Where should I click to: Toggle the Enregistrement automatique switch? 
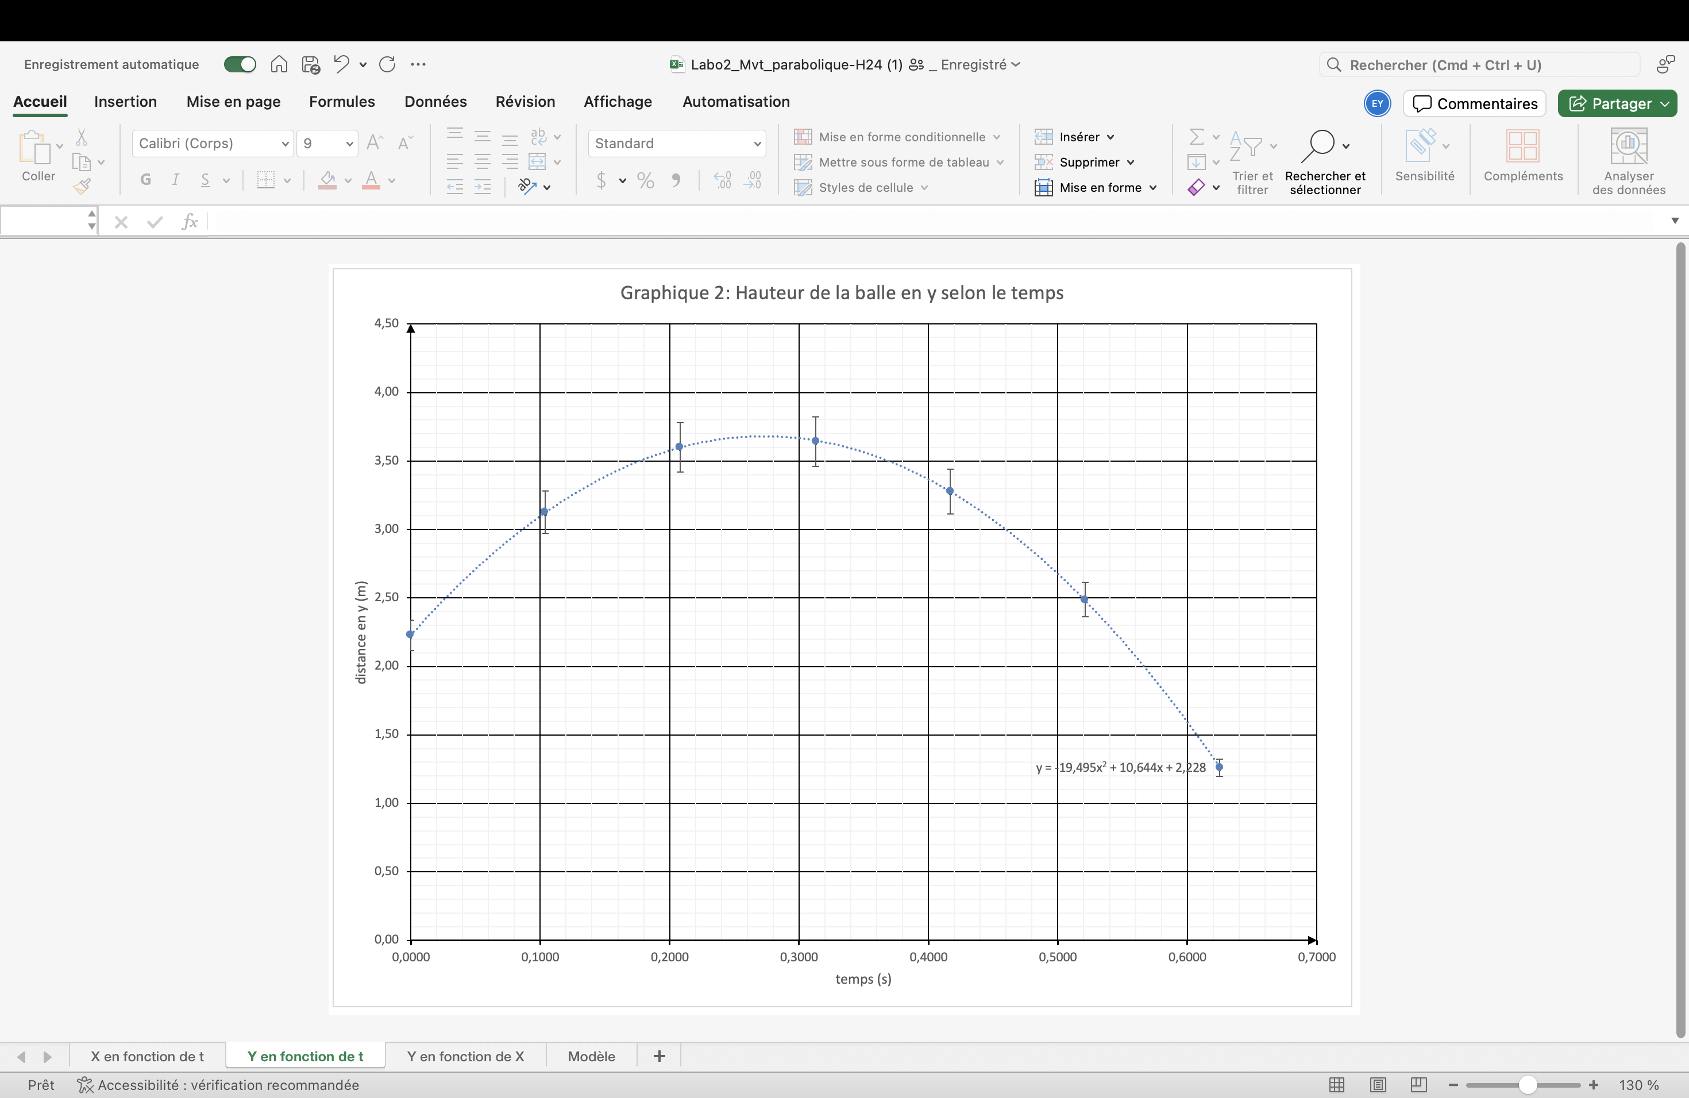pos(240,64)
